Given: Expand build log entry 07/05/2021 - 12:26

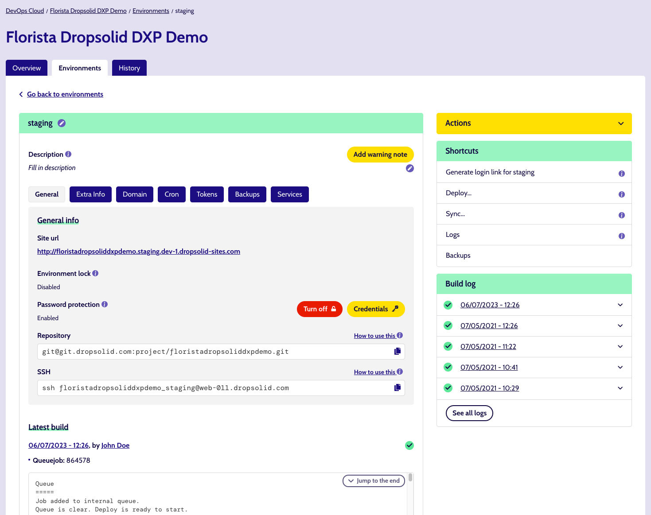Looking at the screenshot, I should [620, 325].
